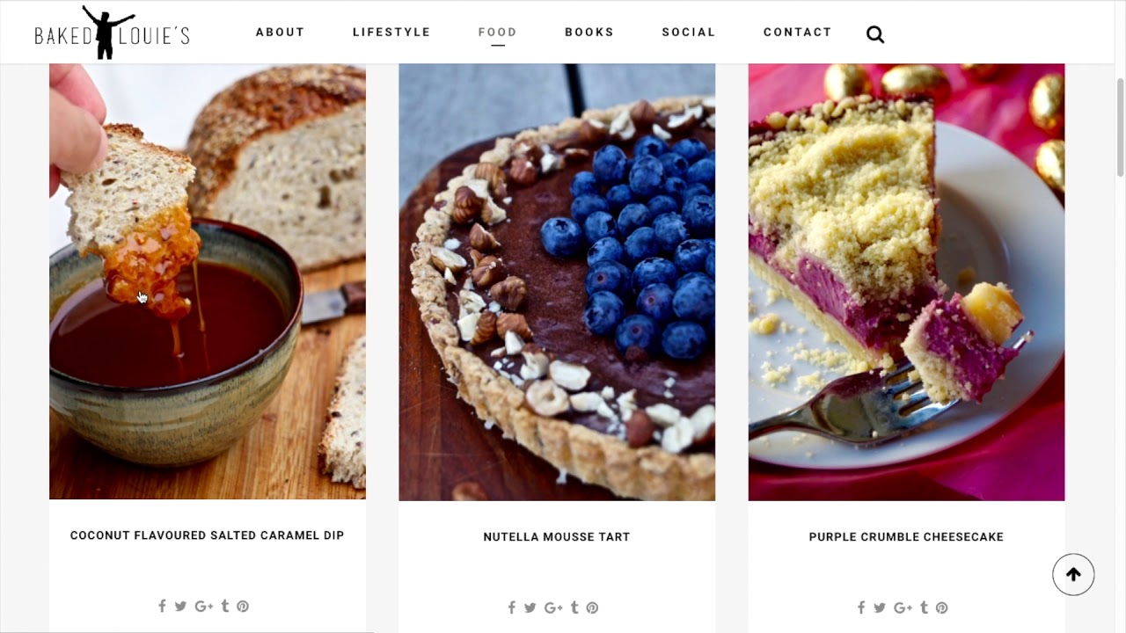Open the search magnifier icon

tap(874, 34)
